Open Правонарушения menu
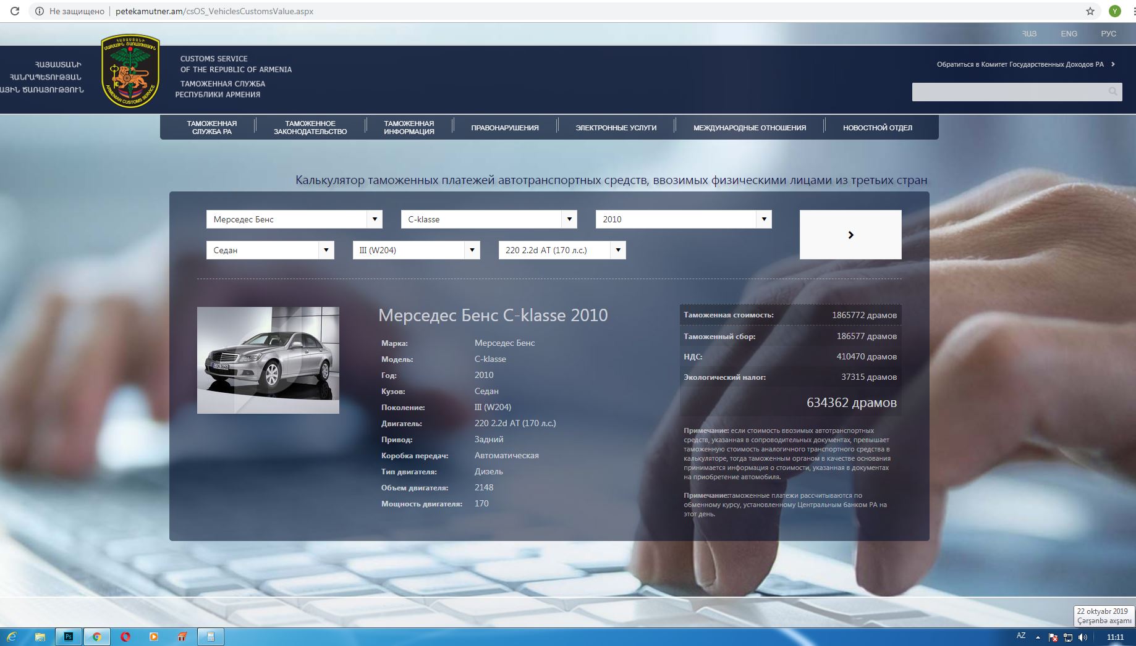This screenshot has width=1136, height=646. point(505,128)
